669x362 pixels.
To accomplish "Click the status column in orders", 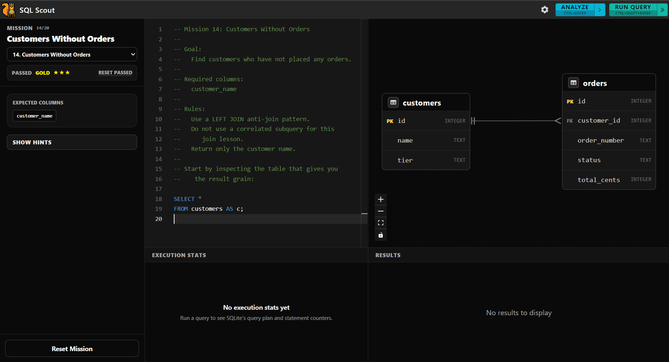I will pyautogui.click(x=609, y=160).
